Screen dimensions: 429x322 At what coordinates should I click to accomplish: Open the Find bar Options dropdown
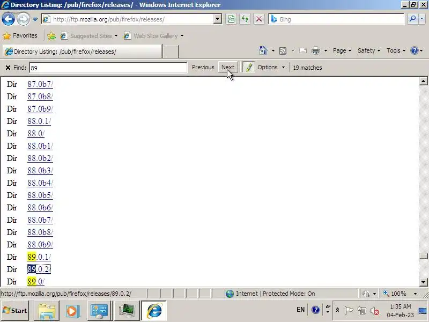coord(271,68)
